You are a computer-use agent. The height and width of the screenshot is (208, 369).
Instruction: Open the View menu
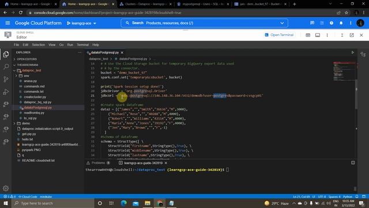52,44
